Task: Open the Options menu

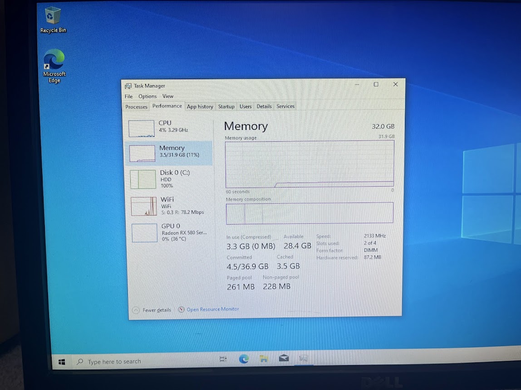Action: click(147, 96)
